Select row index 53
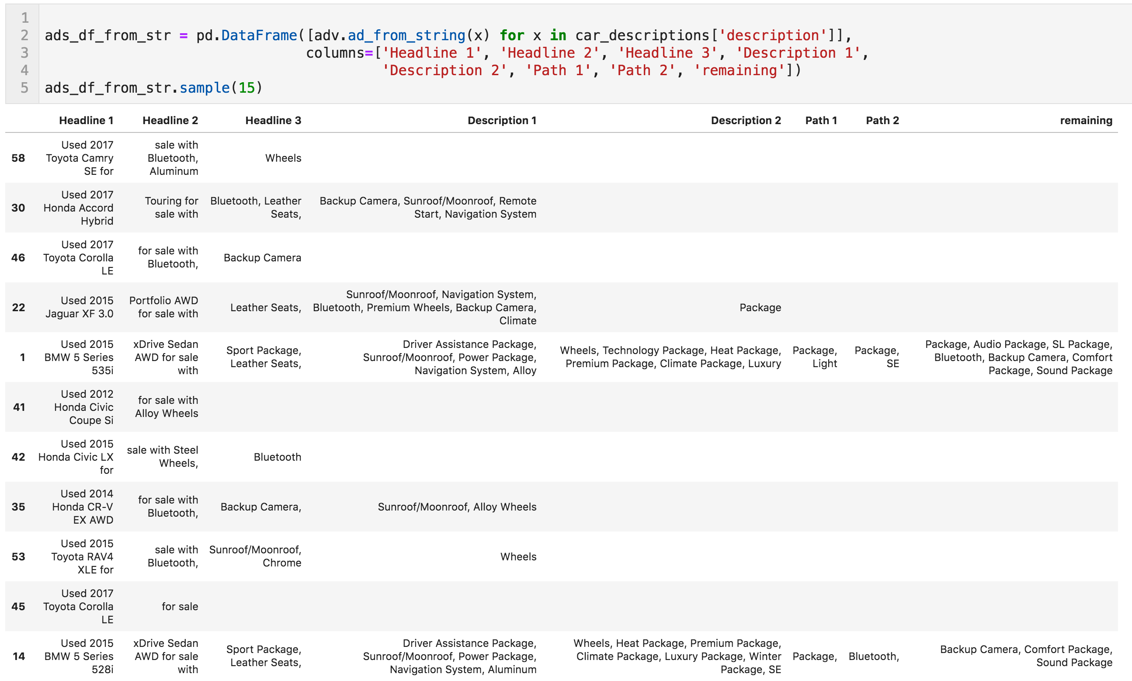Image resolution: width=1132 pixels, height=681 pixels. (18, 556)
